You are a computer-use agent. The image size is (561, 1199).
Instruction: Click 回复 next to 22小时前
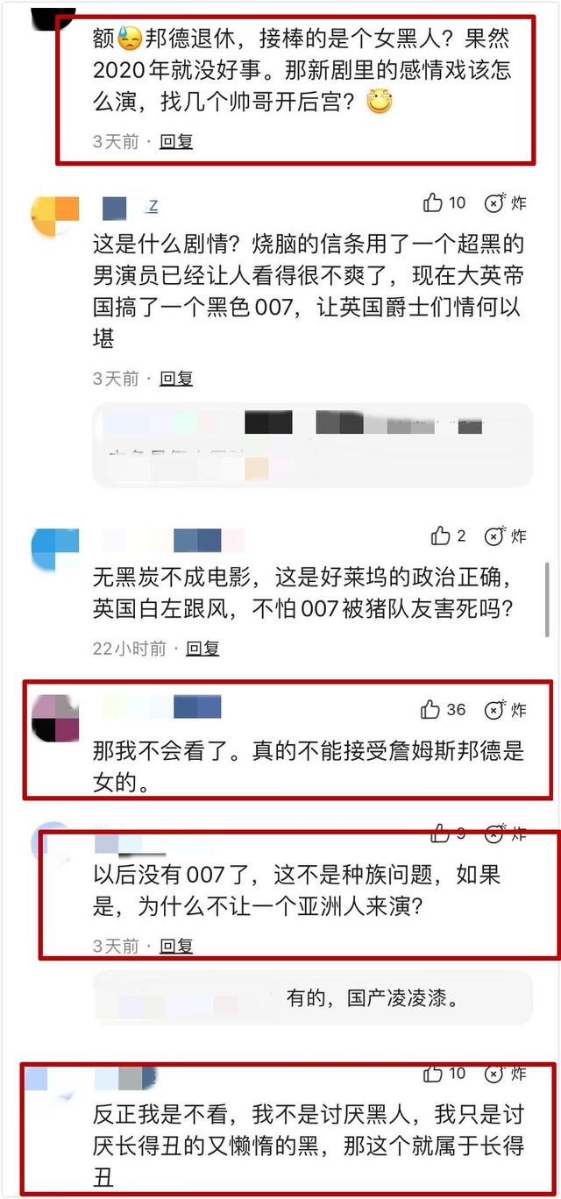tap(202, 649)
